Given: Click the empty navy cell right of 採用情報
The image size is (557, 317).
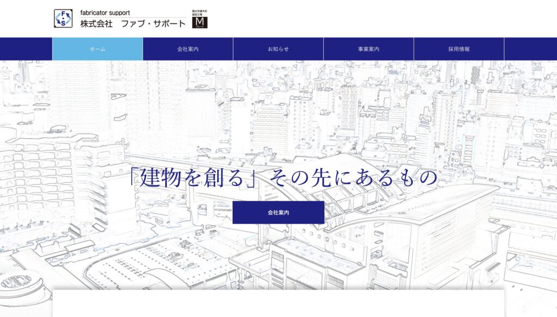Looking at the screenshot, I should click(530, 49).
